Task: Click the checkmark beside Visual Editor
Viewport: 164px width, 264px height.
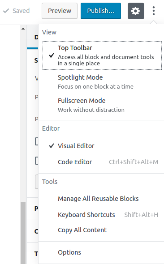Action: pyautogui.click(x=52, y=146)
